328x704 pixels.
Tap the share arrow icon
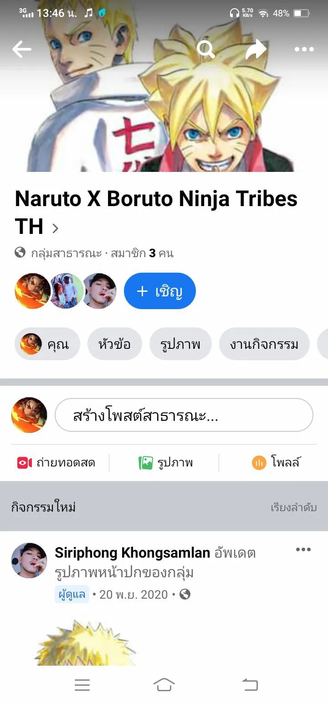[256, 49]
